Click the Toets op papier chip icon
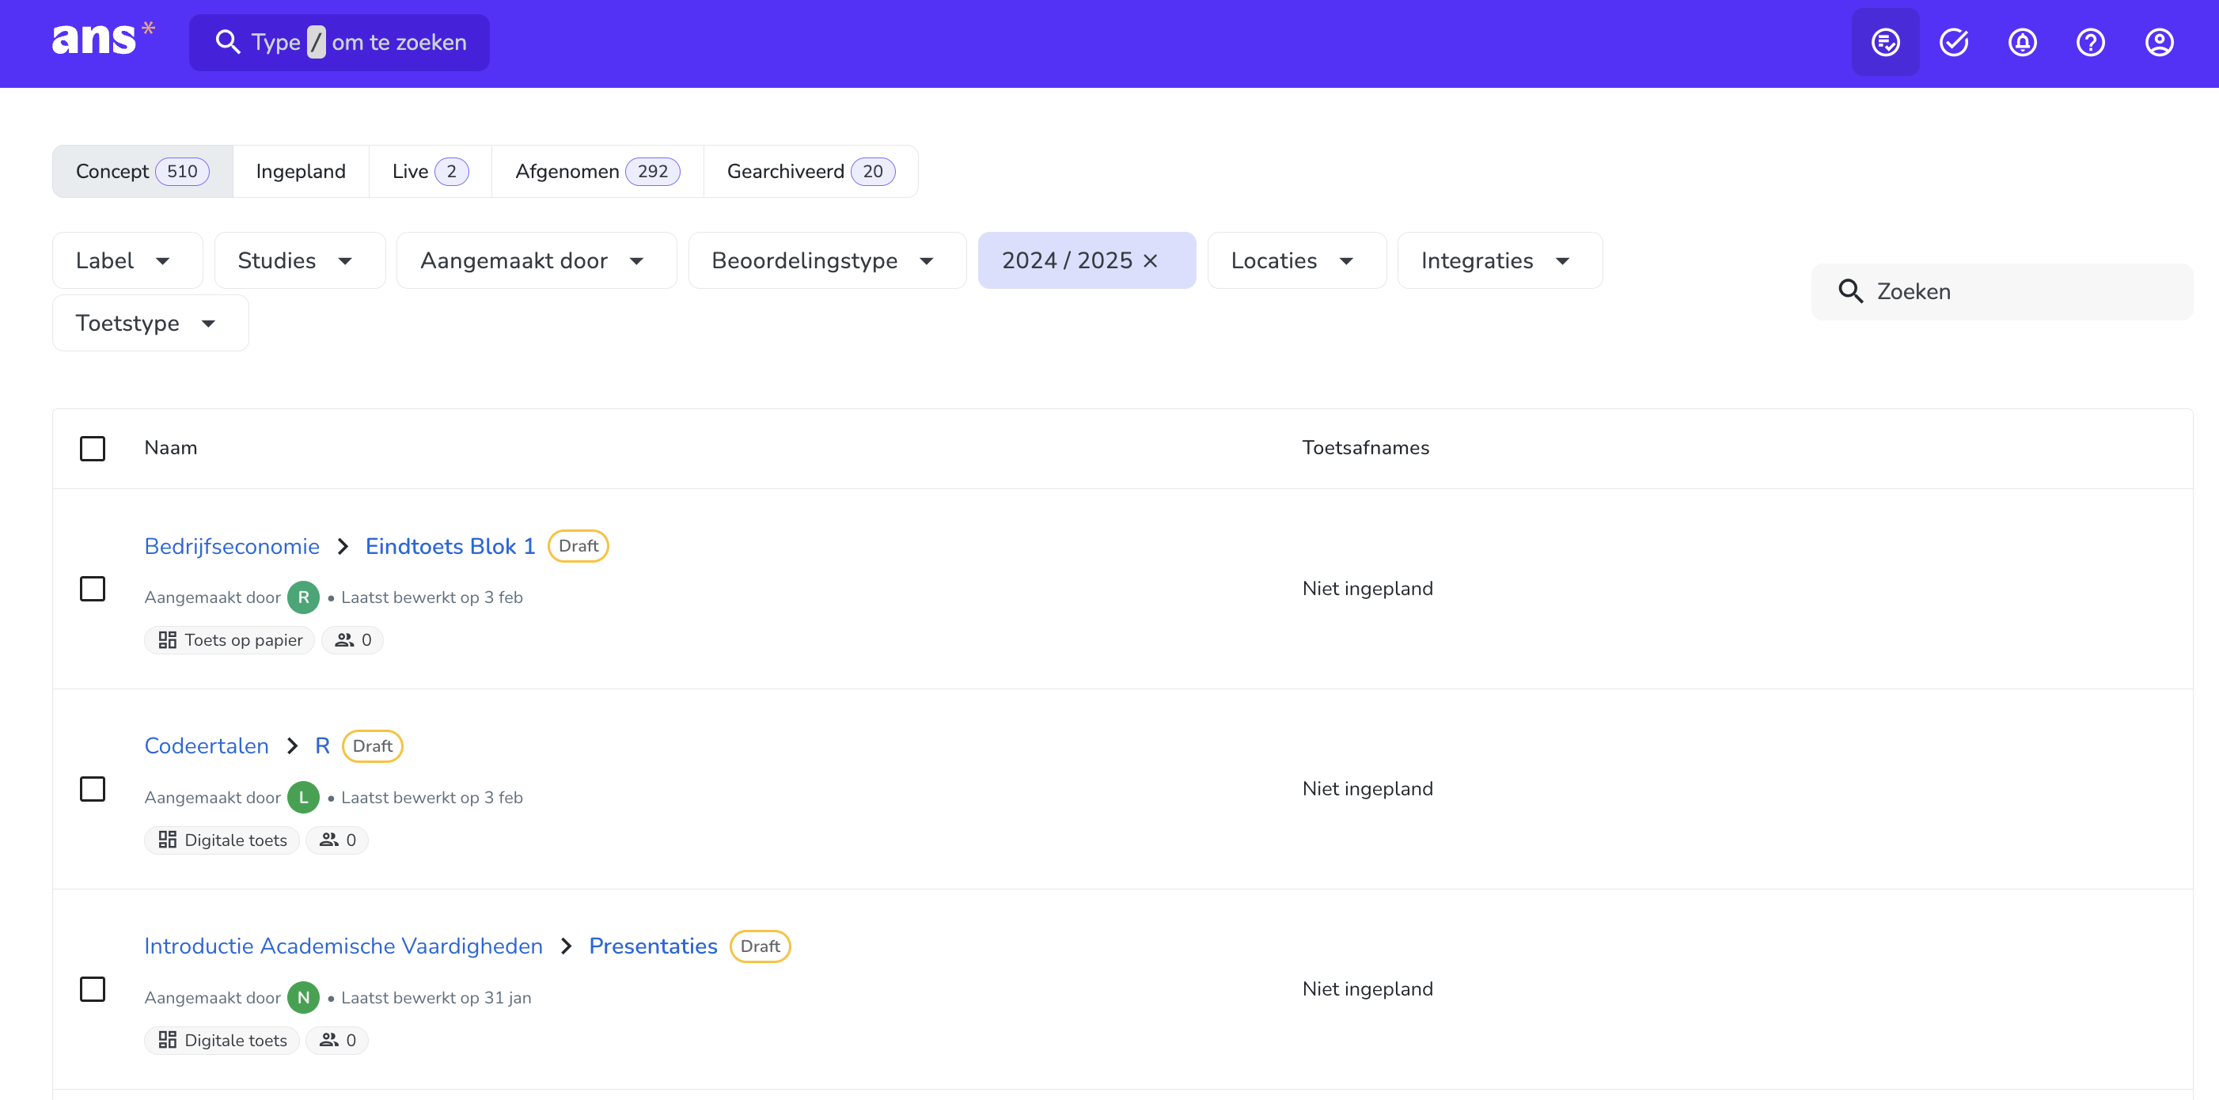 (x=167, y=640)
